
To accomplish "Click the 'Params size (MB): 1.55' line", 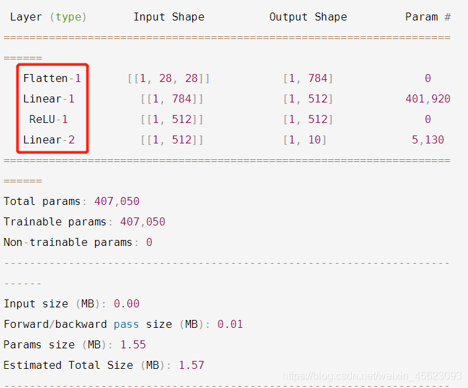I will (x=75, y=344).
